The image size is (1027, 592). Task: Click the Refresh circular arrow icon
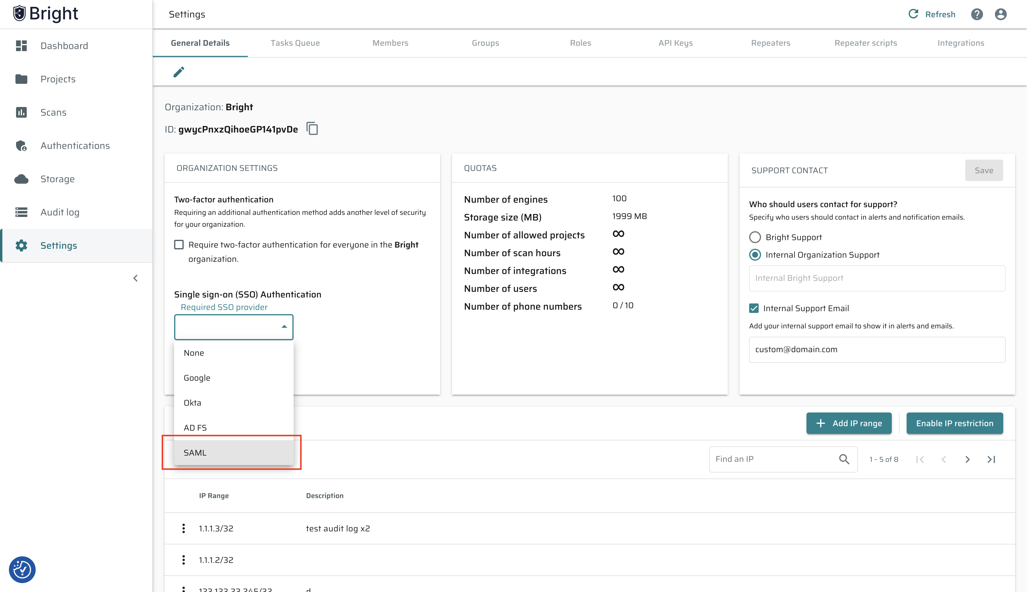click(x=913, y=14)
